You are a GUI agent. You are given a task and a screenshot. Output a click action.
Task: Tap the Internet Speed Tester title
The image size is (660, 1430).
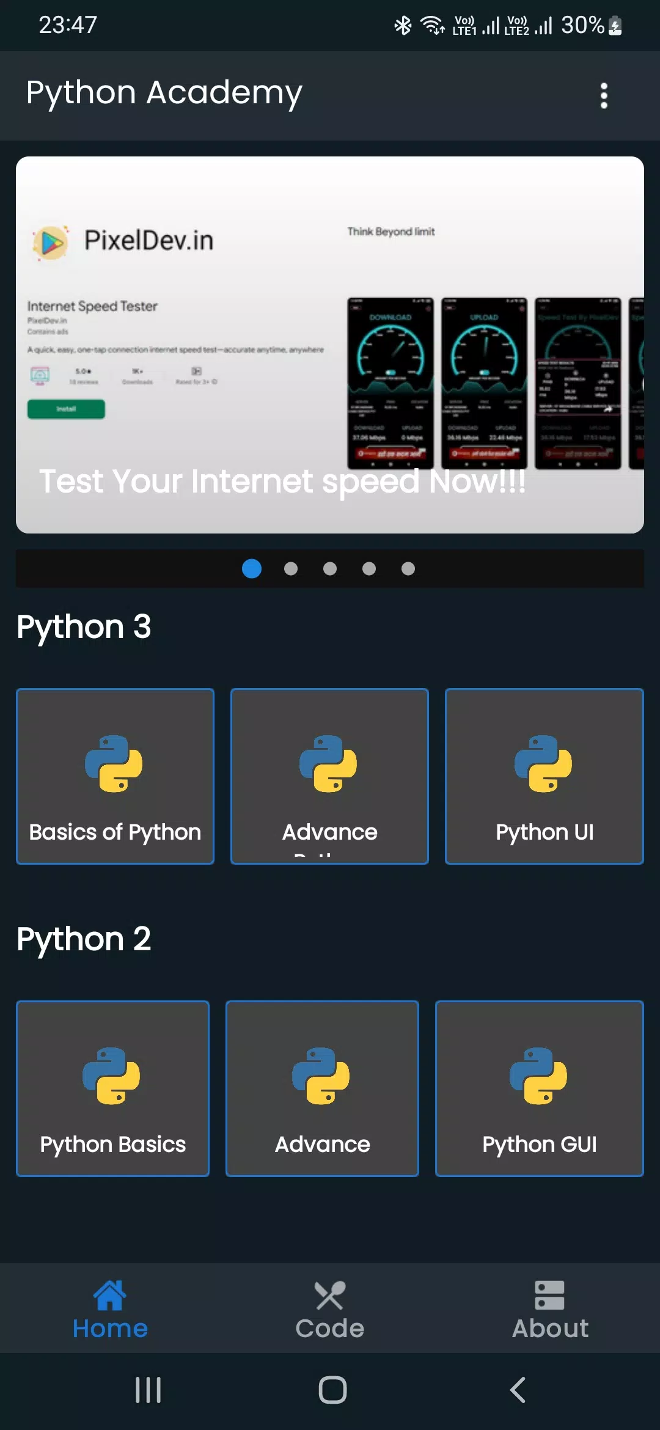pos(92,306)
